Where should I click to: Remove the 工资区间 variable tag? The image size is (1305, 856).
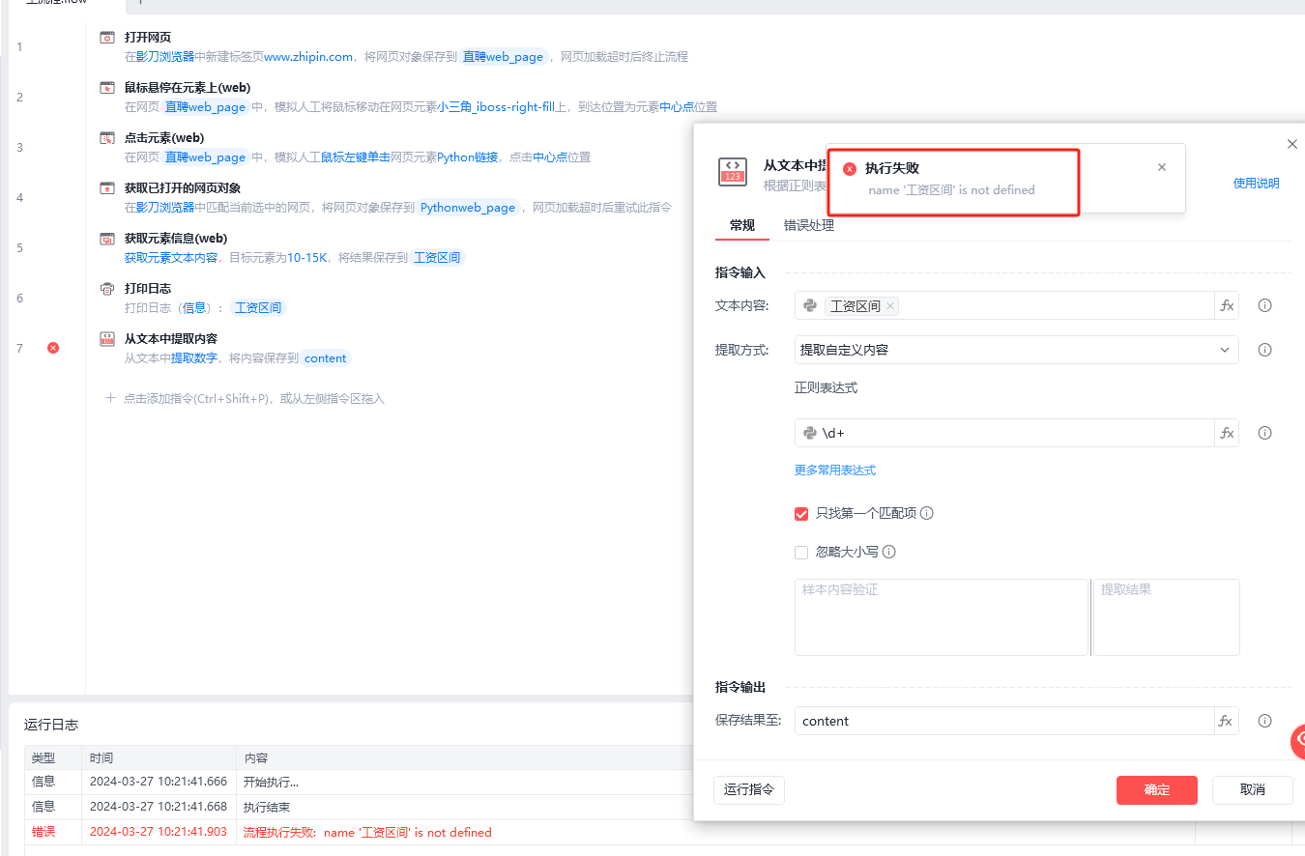coord(890,306)
